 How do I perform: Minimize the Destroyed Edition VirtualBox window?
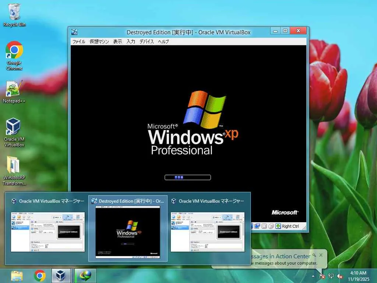pyautogui.click(x=275, y=31)
